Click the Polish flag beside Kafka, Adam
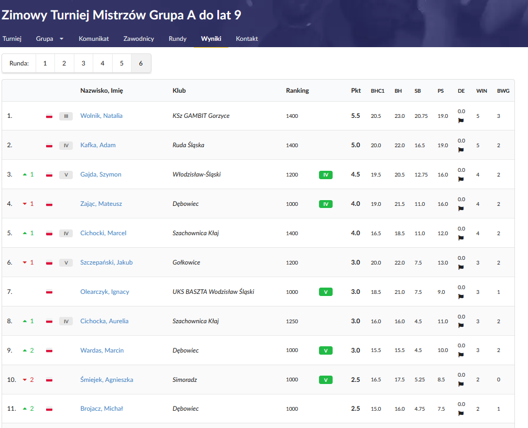Screen dimensions: 528x428 point(49,145)
